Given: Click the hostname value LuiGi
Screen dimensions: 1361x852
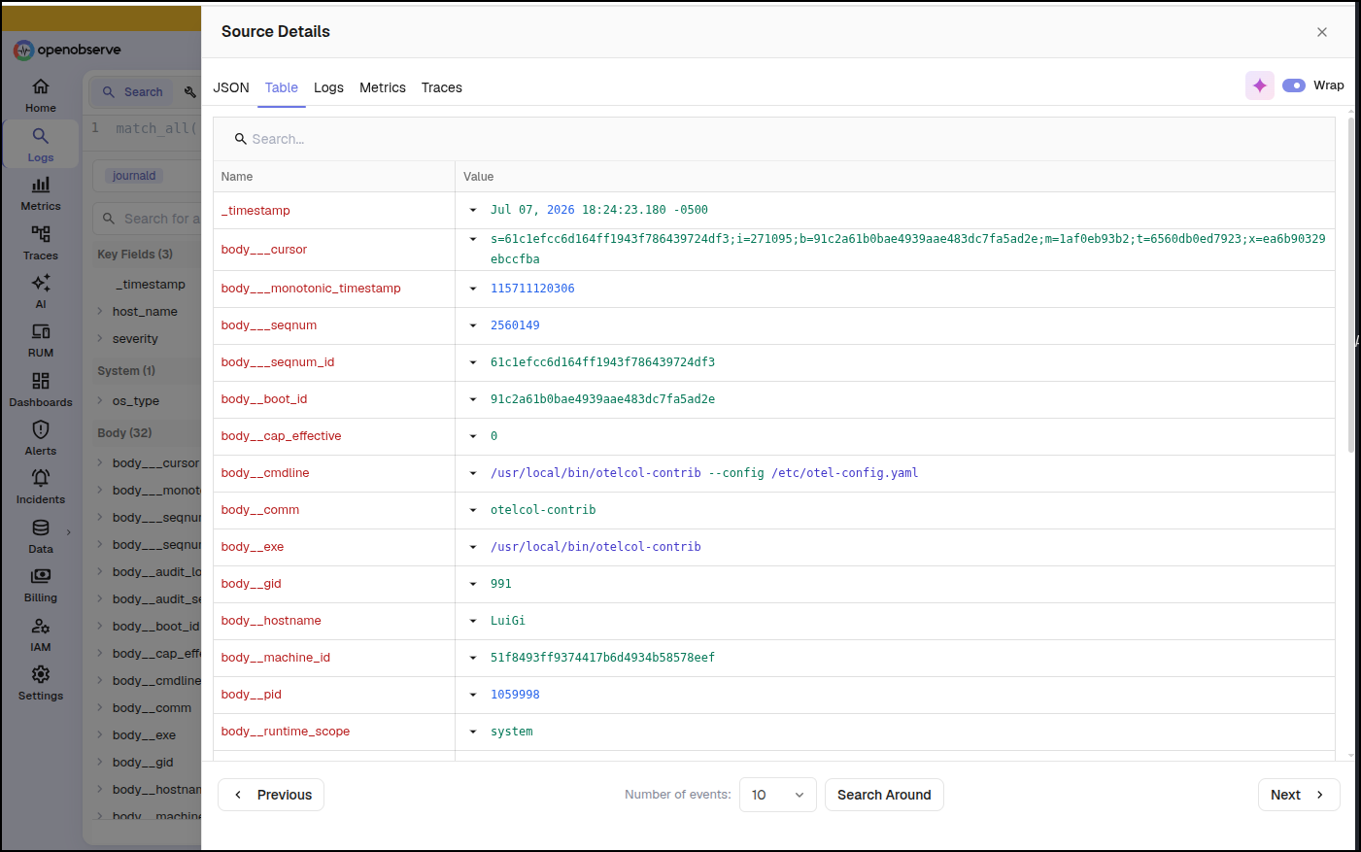Looking at the screenshot, I should [508, 621].
